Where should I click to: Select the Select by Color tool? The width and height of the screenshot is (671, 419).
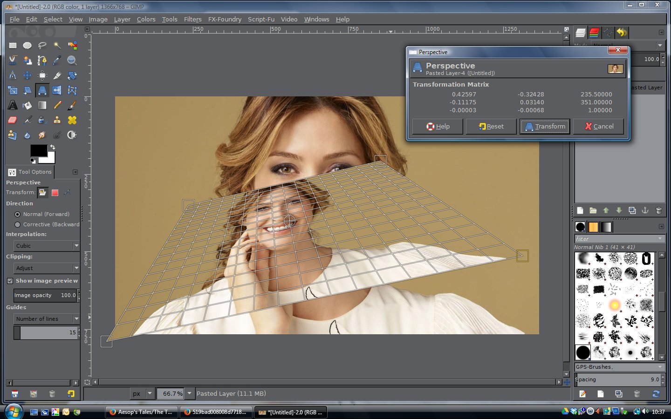72,46
